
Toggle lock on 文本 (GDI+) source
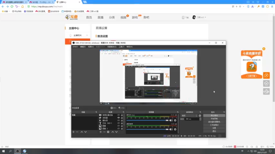[122, 123]
